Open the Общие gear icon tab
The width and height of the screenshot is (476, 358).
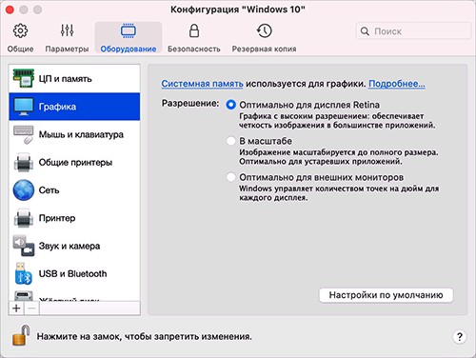(x=20, y=30)
